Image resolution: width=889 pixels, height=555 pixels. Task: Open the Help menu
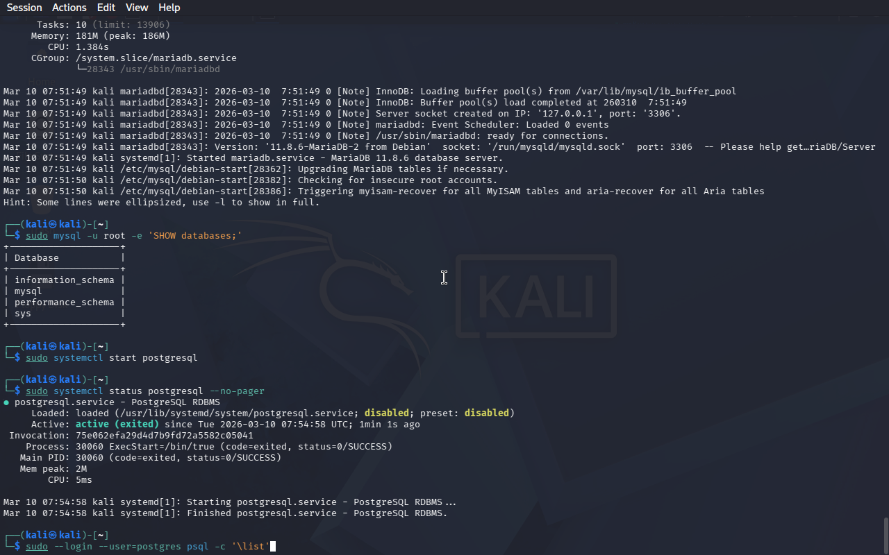[x=169, y=8]
